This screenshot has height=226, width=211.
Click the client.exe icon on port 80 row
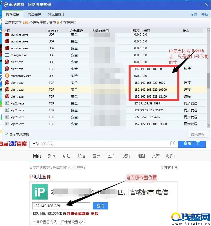[7, 69]
